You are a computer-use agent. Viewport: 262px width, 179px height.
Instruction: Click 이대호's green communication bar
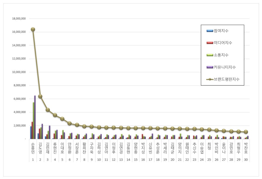pyautogui.click(x=63, y=135)
